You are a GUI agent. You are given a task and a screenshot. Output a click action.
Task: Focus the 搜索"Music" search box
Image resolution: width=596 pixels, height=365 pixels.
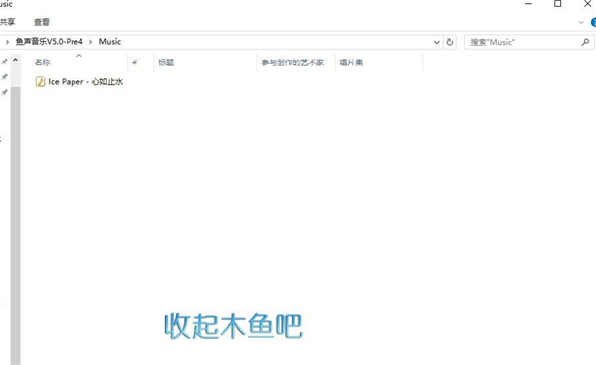[x=529, y=42]
